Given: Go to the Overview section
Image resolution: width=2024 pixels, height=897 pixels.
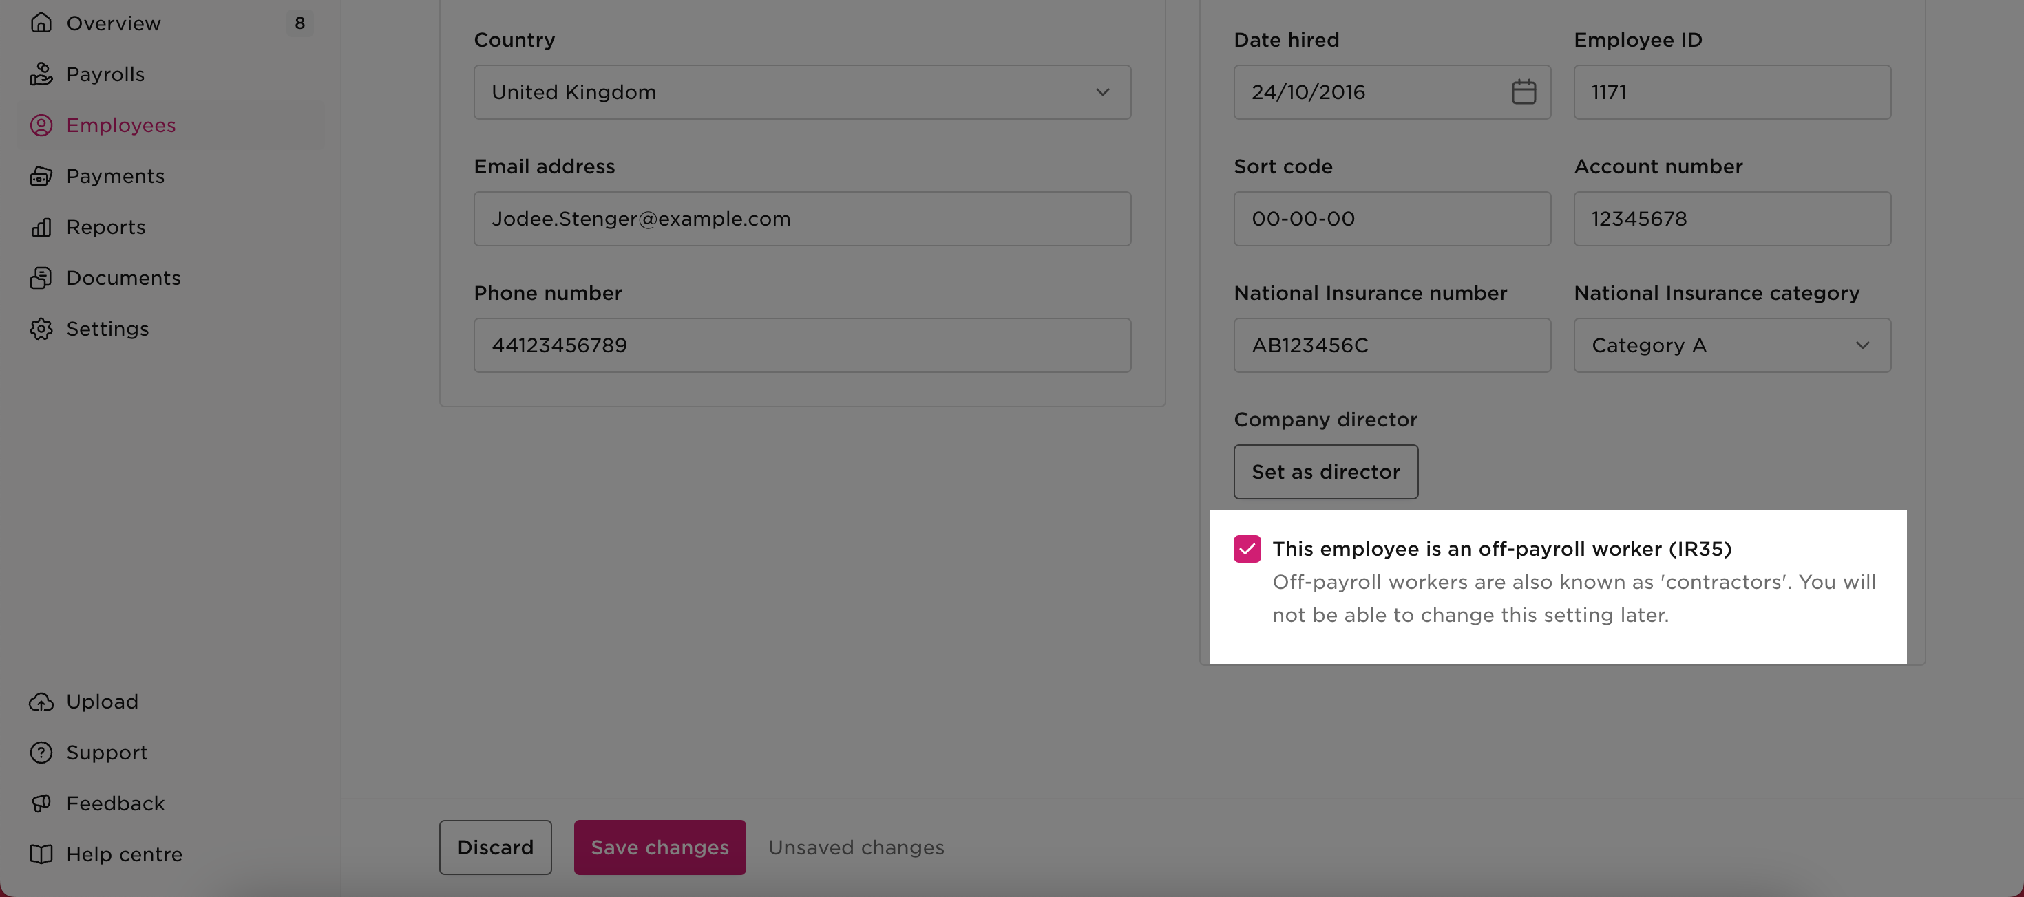Looking at the screenshot, I should [113, 23].
